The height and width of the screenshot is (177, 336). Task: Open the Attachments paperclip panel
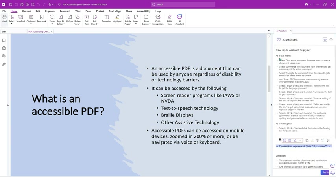(x=4, y=64)
